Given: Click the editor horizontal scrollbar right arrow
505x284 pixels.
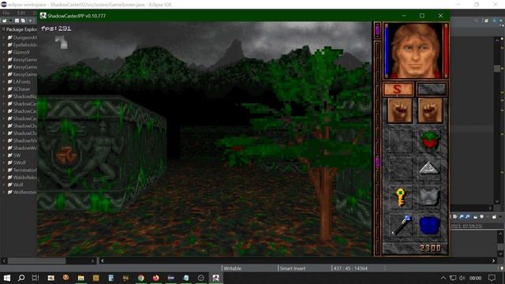Looking at the screenshot, I should (493, 261).
